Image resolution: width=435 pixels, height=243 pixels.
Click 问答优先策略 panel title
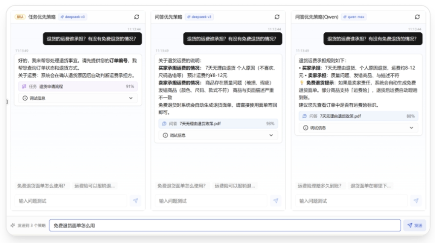point(168,17)
